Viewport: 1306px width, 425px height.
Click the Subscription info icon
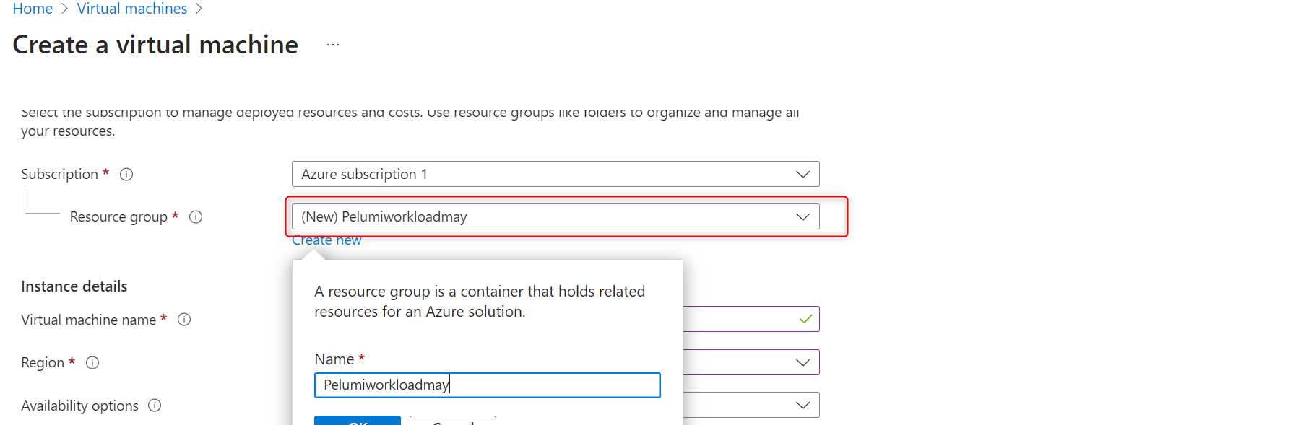pos(126,174)
